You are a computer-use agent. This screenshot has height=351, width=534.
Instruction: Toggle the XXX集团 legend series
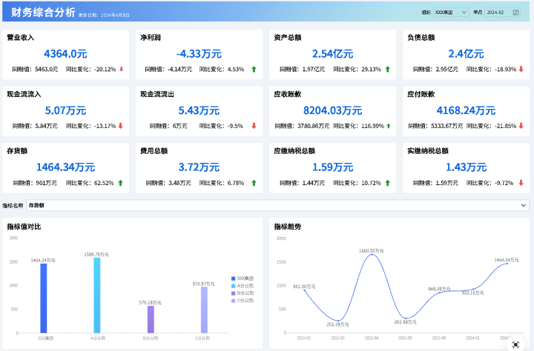point(243,278)
